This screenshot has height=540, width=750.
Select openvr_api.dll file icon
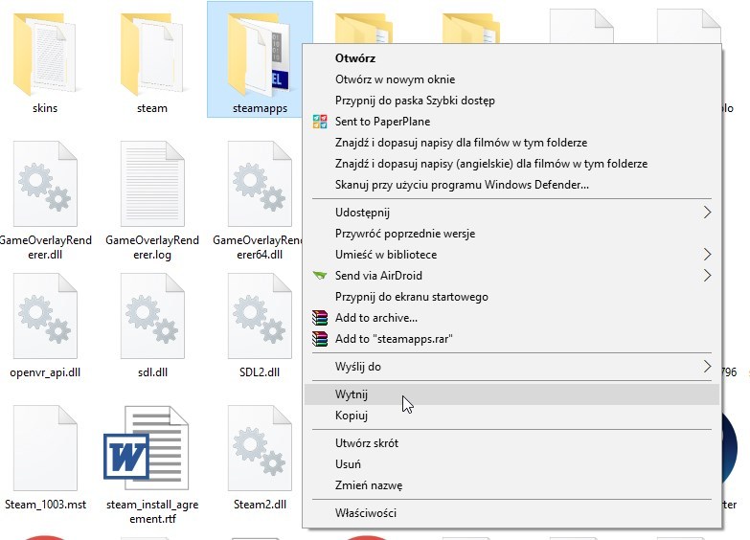45,316
